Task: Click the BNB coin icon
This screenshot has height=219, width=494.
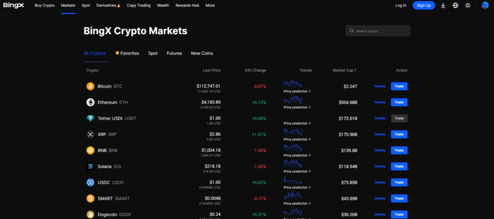Action: pyautogui.click(x=90, y=151)
